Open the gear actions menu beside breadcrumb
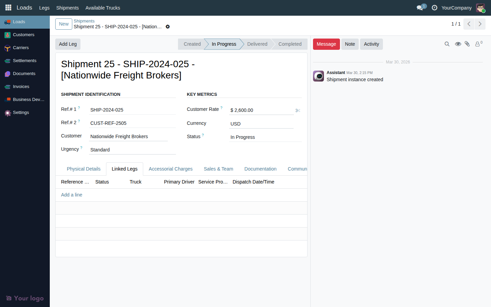 pyautogui.click(x=168, y=27)
